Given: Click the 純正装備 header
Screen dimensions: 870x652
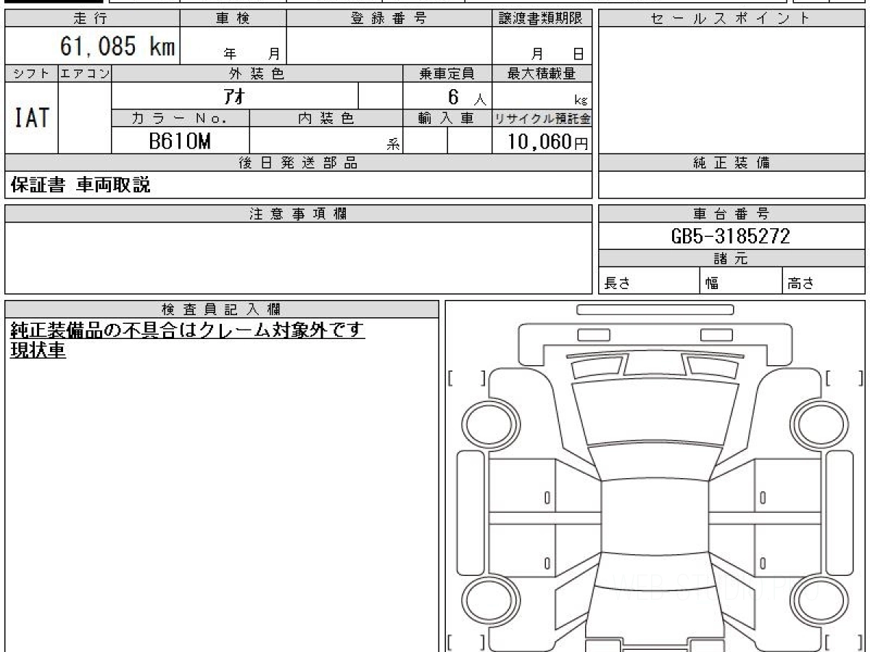Looking at the screenshot, I should pos(731,163).
